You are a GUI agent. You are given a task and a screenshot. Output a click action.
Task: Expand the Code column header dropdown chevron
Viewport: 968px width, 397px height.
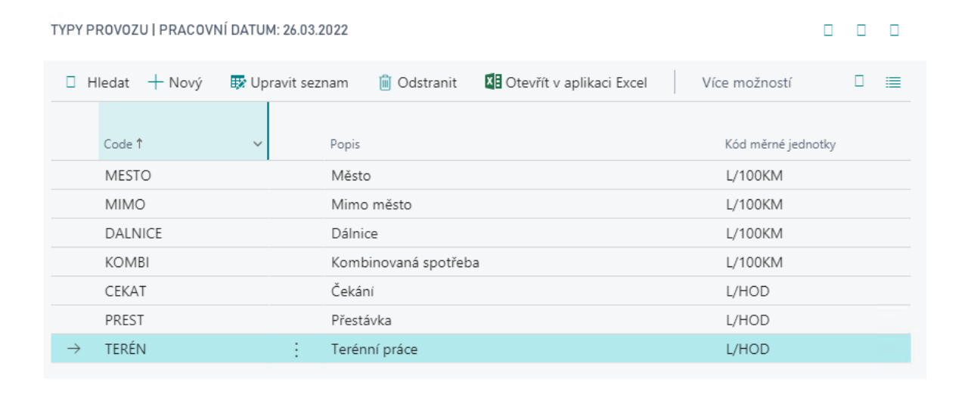(x=257, y=145)
